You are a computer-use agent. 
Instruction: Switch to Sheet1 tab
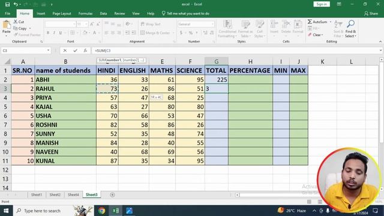(37, 194)
